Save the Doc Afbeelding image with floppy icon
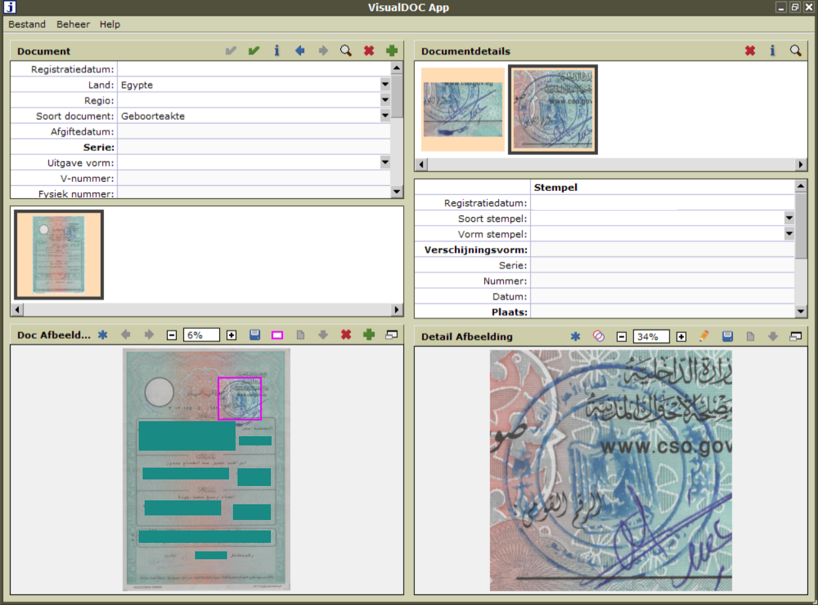The height and width of the screenshot is (605, 818). (255, 335)
